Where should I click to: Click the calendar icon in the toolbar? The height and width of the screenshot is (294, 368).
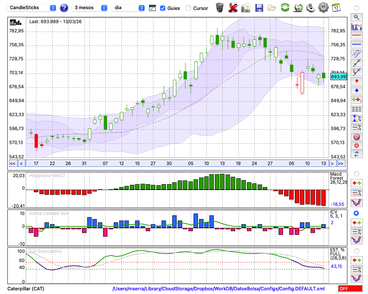pos(336,8)
